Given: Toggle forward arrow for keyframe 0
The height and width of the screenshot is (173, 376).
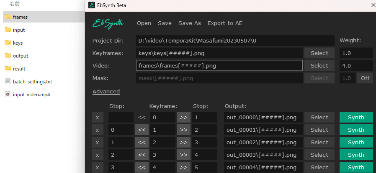Looking at the screenshot, I should click(x=184, y=118).
